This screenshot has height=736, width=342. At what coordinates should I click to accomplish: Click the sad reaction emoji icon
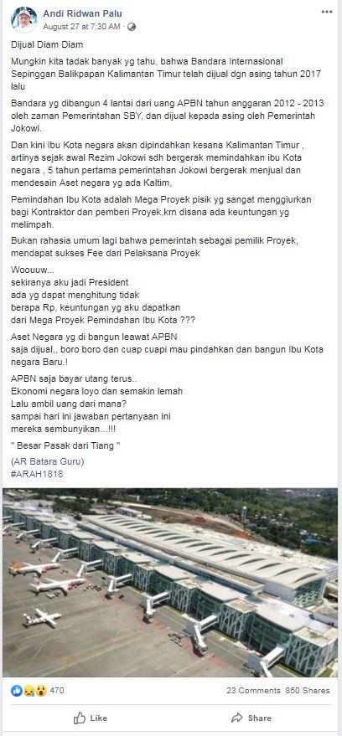pos(28,691)
